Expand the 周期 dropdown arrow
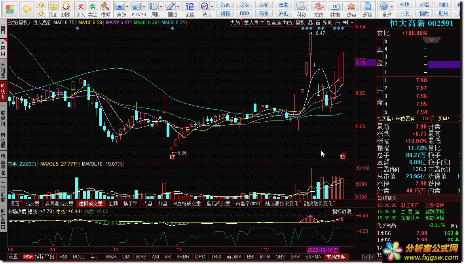This screenshot has height=264, width=465. click(x=161, y=6)
